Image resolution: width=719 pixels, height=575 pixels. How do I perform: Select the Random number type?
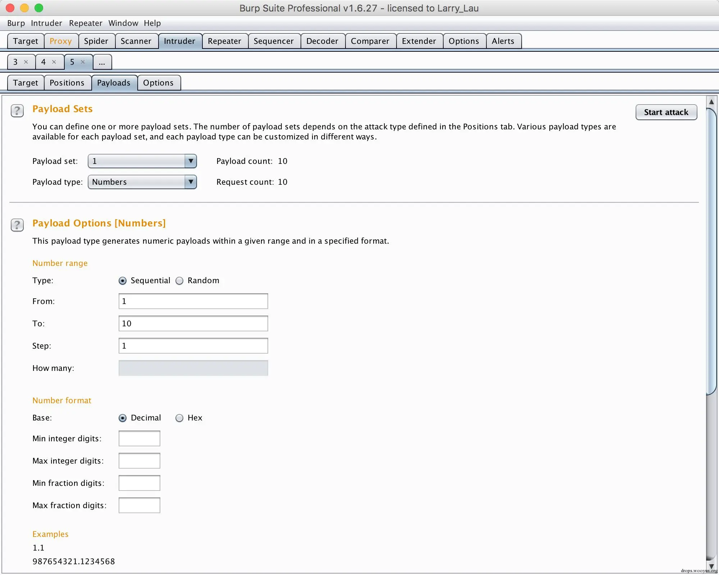[179, 281]
